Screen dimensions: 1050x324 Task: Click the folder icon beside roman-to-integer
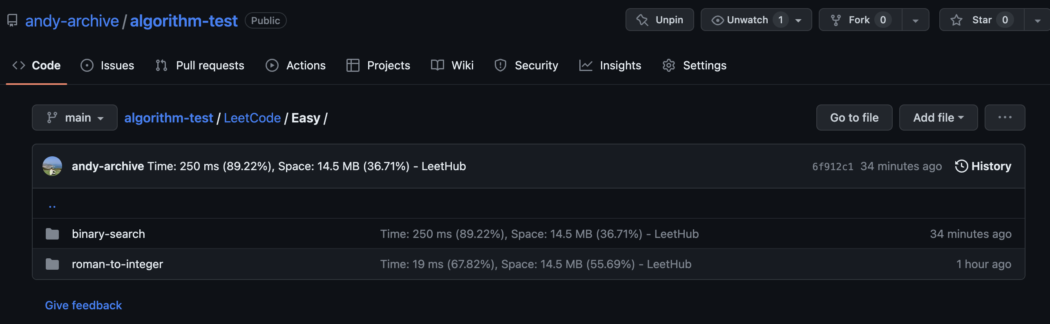coord(52,264)
